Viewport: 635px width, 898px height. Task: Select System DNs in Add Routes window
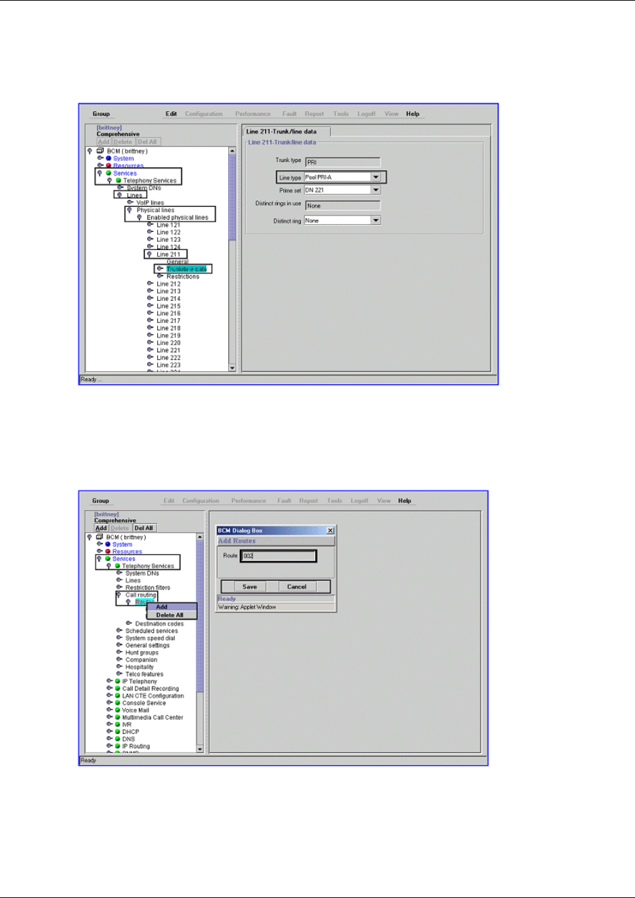(x=142, y=573)
